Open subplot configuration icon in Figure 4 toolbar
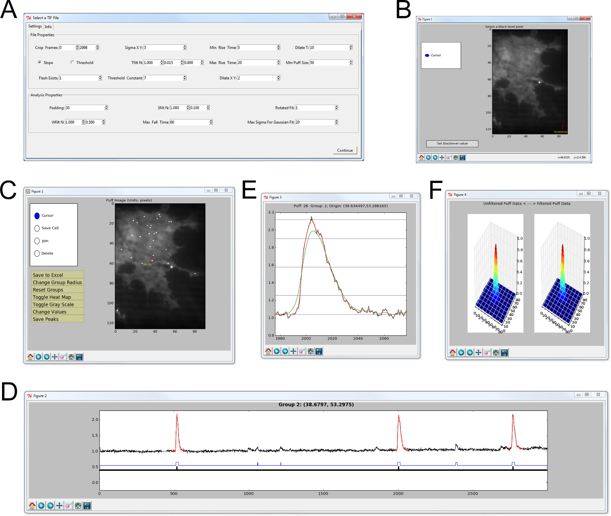This screenshot has height=516, width=611. tap(496, 353)
